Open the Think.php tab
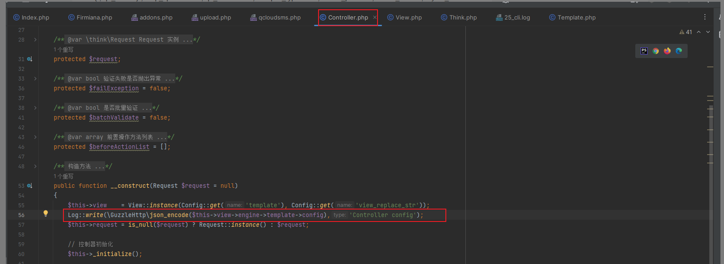Screen dimensions: 724x264 459,18
